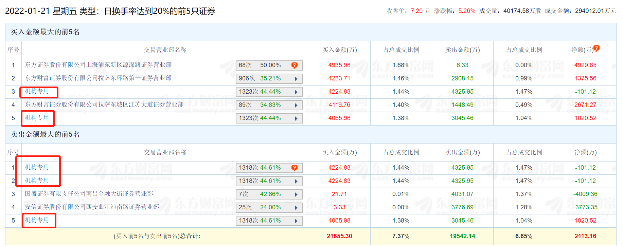
Task: Click the 涨跌幅 value 5.26%
Action: coord(467,11)
